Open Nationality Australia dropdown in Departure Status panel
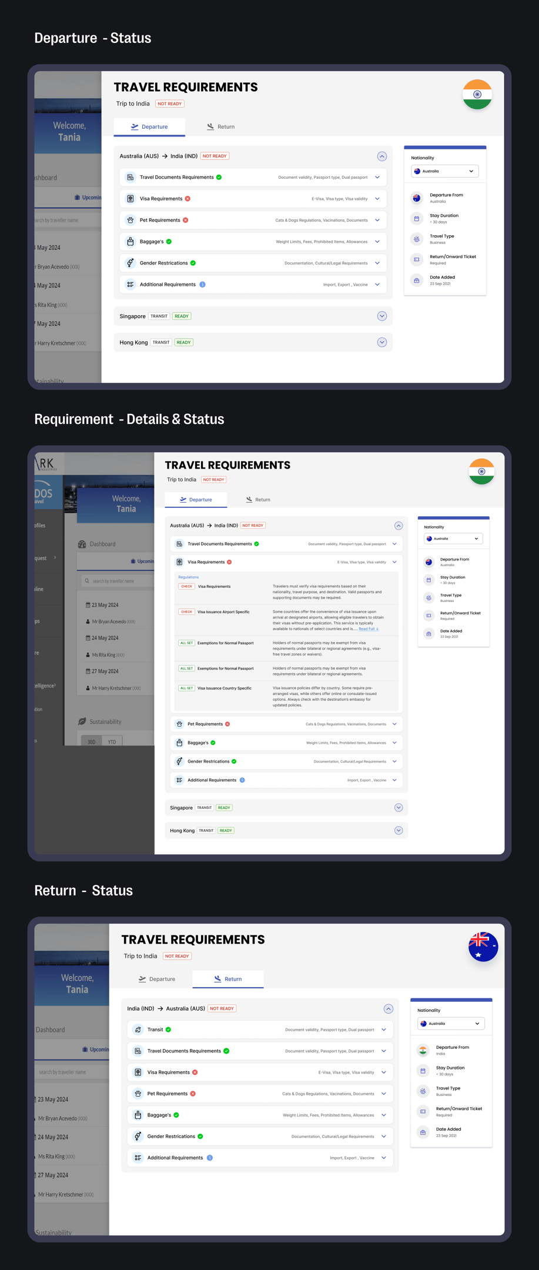539x1270 pixels. pos(445,171)
